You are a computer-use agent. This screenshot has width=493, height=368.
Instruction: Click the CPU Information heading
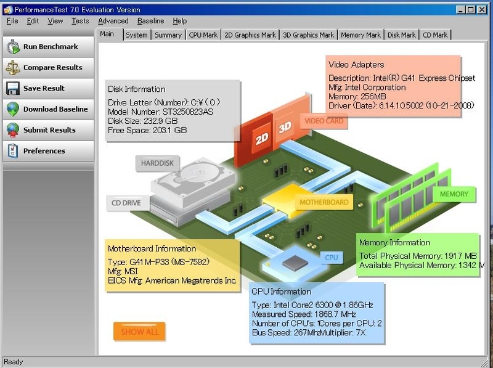click(281, 292)
